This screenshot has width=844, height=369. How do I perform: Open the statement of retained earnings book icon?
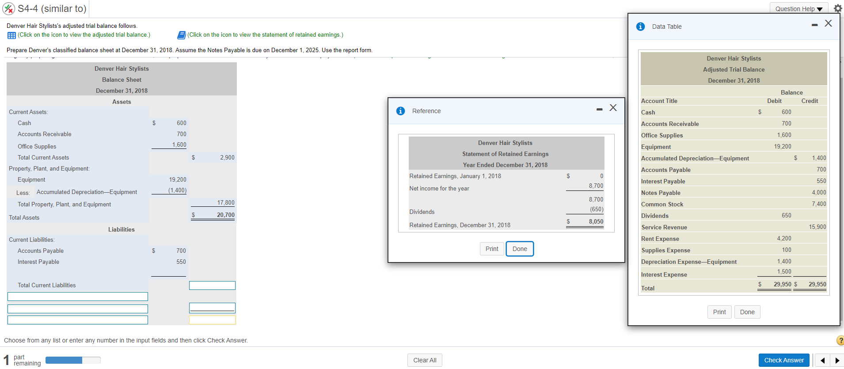(181, 35)
